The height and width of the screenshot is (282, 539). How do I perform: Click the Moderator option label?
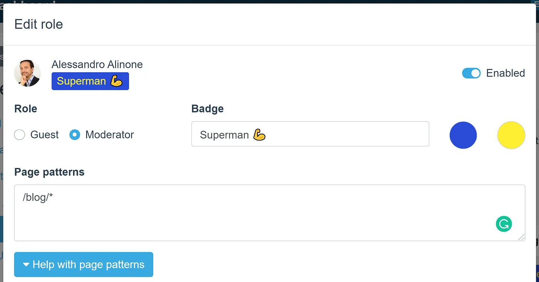coord(109,135)
